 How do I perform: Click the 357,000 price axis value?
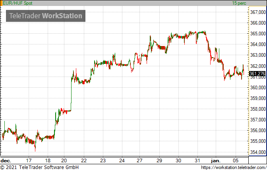(258, 120)
